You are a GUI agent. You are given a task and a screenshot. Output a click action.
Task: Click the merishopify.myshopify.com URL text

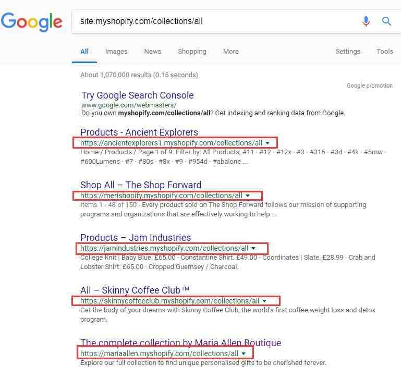tap(161, 196)
